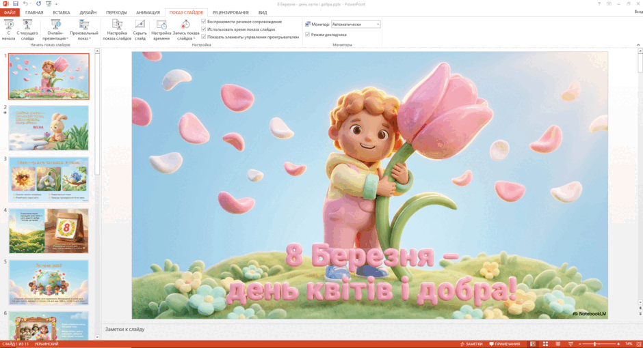Click zoom in plus button
643x348 pixels.
[x=618, y=345]
